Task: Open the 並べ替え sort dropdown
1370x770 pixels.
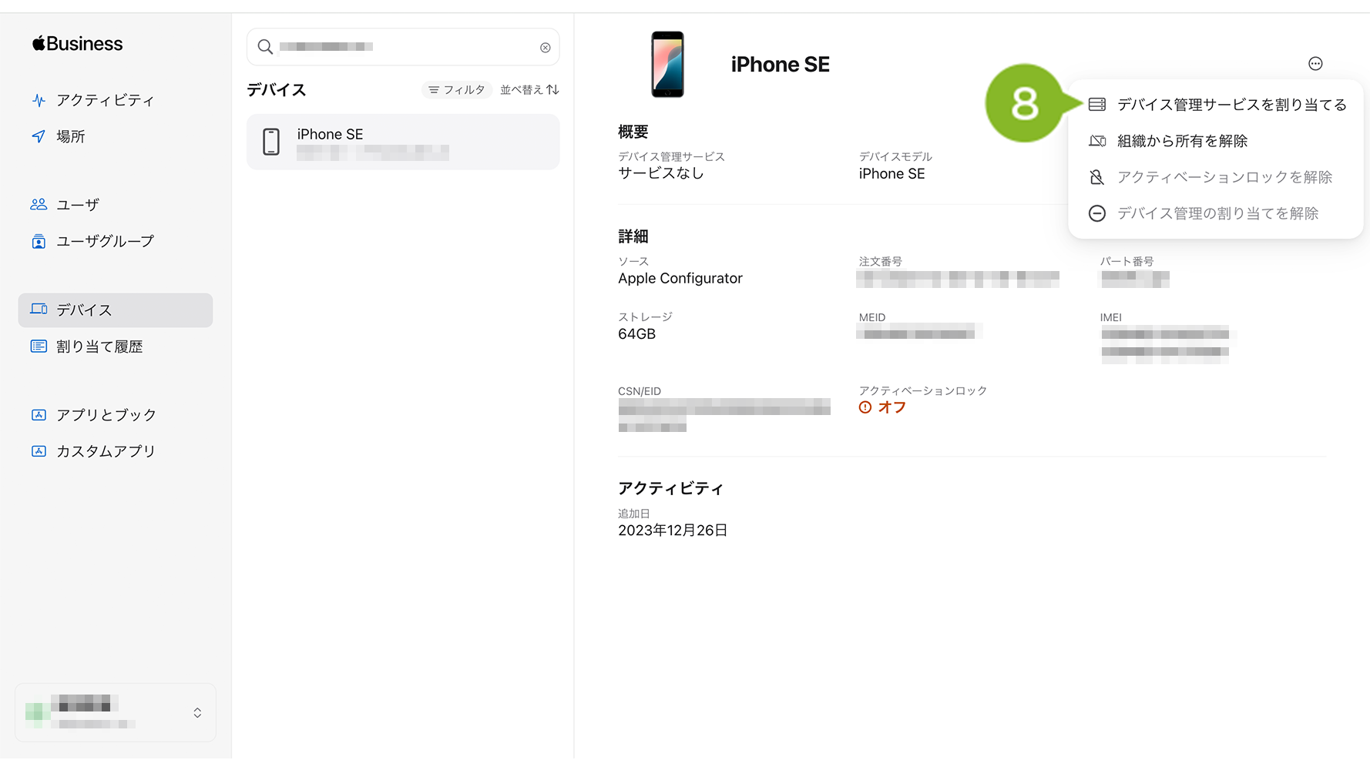Action: coord(529,90)
